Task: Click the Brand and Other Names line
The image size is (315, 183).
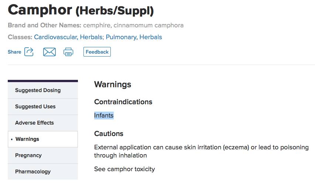Action: [96, 26]
